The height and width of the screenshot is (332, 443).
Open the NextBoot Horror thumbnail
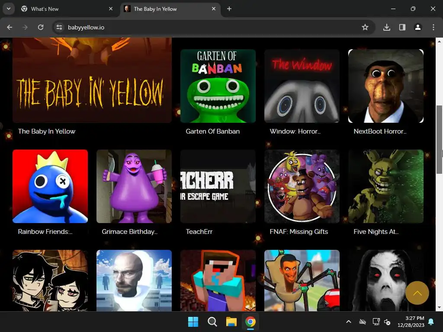(386, 86)
